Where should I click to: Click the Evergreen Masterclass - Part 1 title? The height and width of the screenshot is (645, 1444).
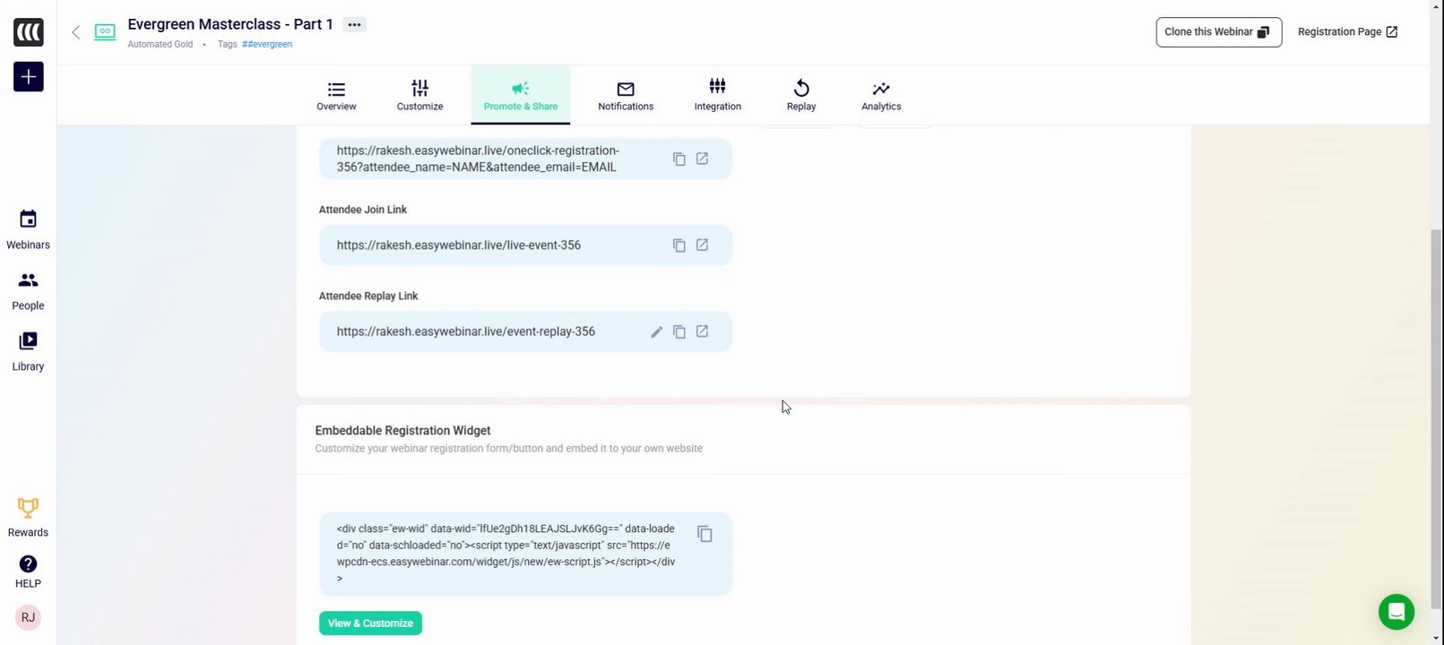click(x=230, y=24)
